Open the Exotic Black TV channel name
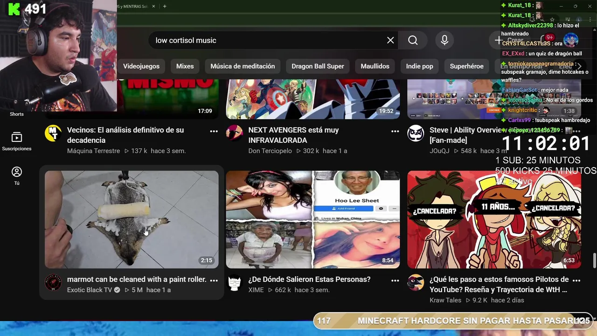This screenshot has width=597, height=336. (x=90, y=290)
